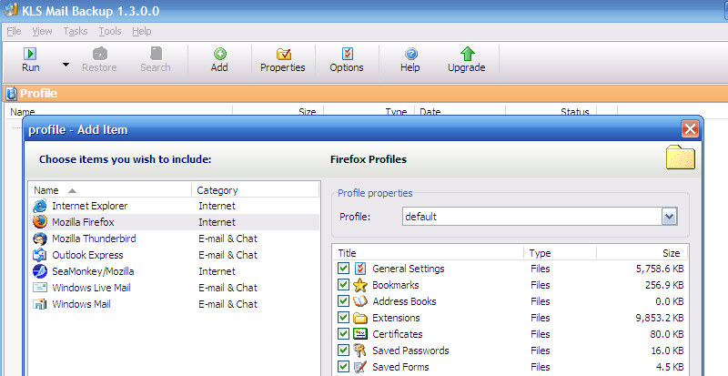The height and width of the screenshot is (376, 728).
Task: Select the Mozilla Firefox icon
Action: pyautogui.click(x=40, y=222)
